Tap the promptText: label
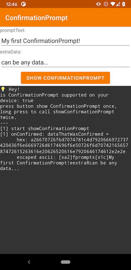Image resolution: width=131 pixels, height=270 pixels. (x=13, y=30)
